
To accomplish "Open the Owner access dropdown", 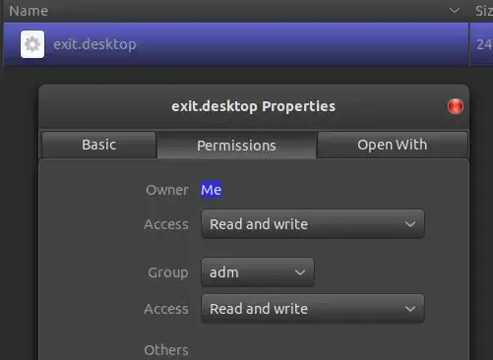I will point(313,224).
